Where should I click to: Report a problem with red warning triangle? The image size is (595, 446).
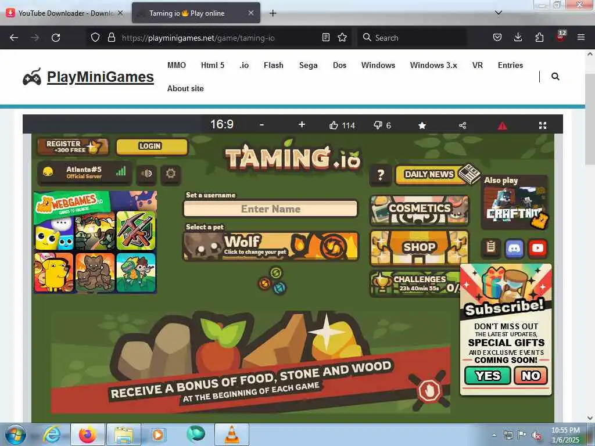502,125
